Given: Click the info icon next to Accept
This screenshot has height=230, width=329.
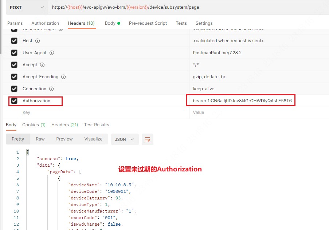Looking at the screenshot, I should (x=42, y=65).
